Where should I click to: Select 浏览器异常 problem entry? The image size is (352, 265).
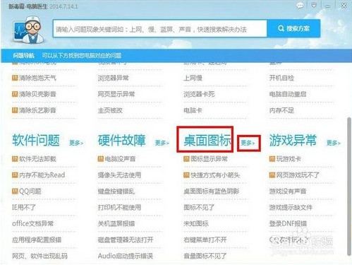[114, 78]
